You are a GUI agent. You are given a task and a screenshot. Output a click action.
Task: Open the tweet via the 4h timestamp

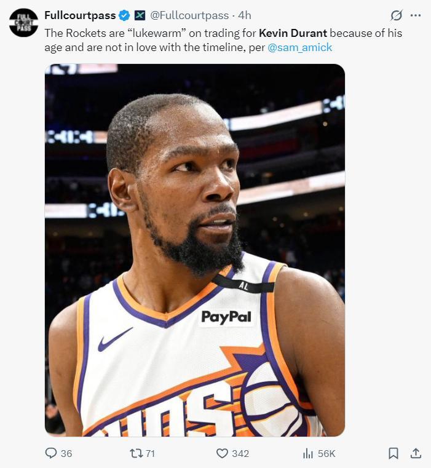(245, 15)
